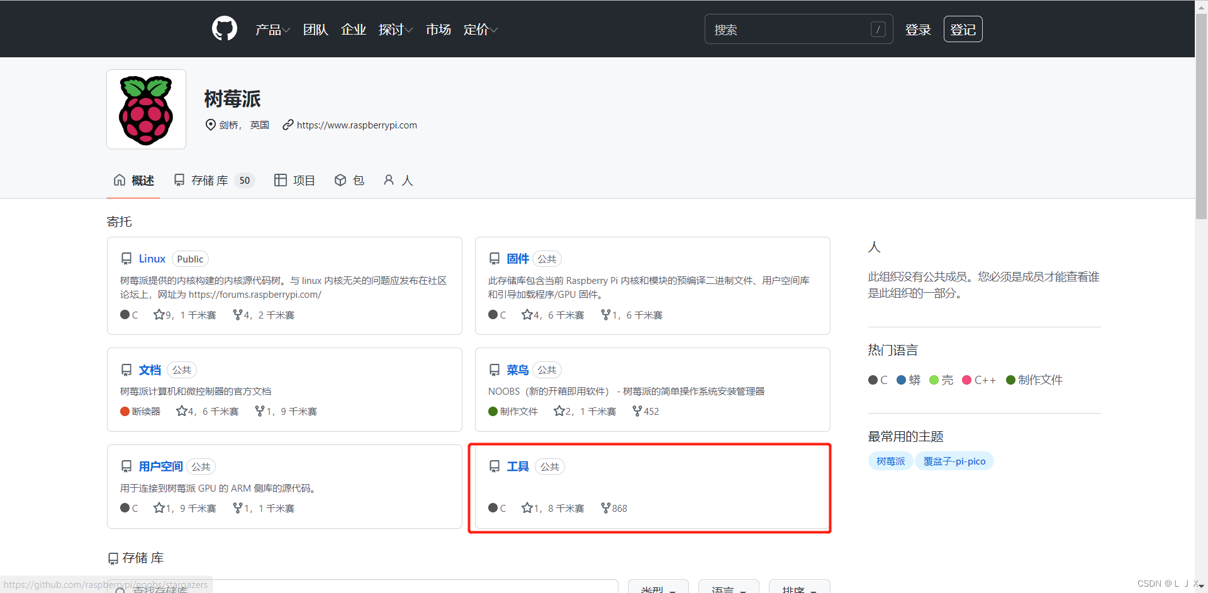Click the repo icon next to Linux
The image size is (1208, 593).
point(126,259)
